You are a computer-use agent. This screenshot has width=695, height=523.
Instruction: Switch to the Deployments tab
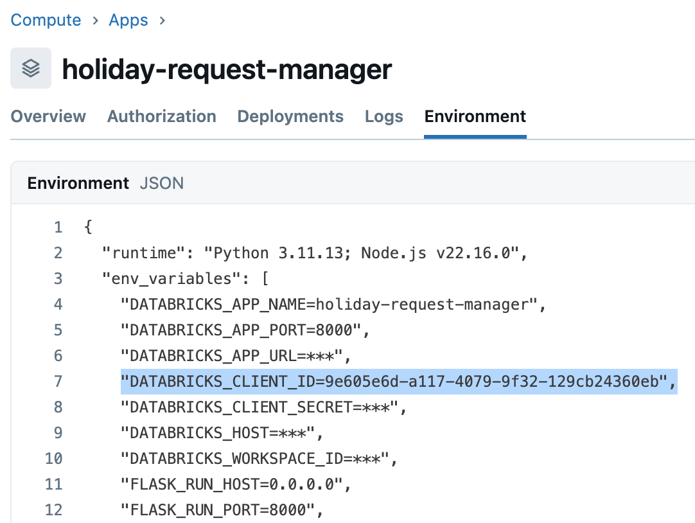(x=290, y=116)
